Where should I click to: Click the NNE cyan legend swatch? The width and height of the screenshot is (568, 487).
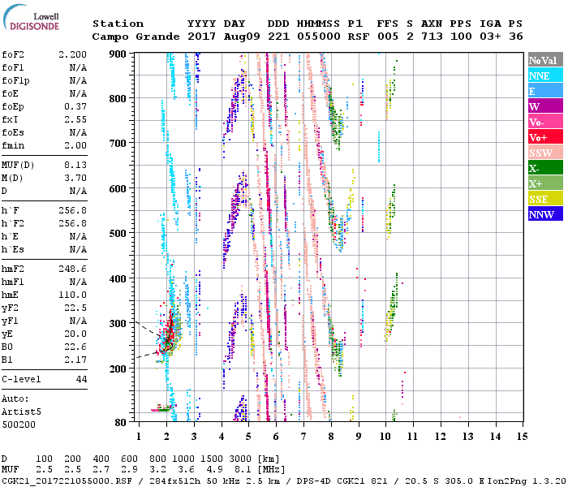[x=542, y=75]
